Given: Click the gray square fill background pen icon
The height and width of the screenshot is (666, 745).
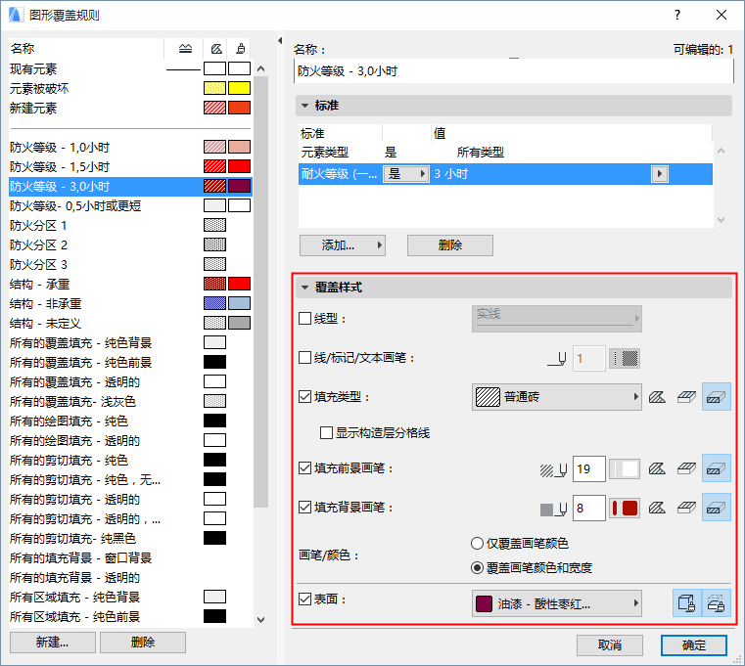Looking at the screenshot, I should click(x=553, y=509).
